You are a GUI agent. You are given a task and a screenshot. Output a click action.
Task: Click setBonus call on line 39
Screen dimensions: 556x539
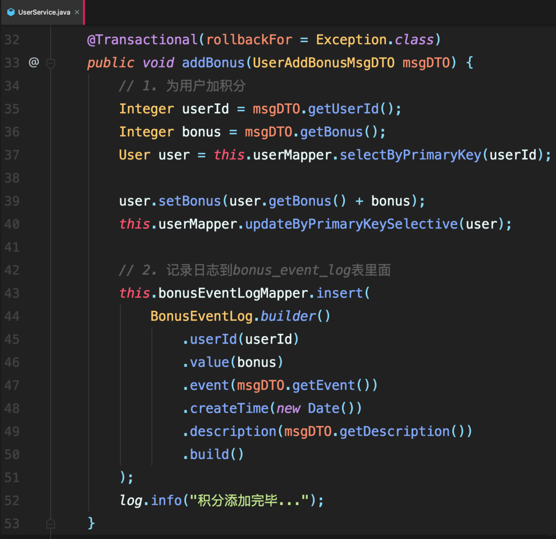189,201
